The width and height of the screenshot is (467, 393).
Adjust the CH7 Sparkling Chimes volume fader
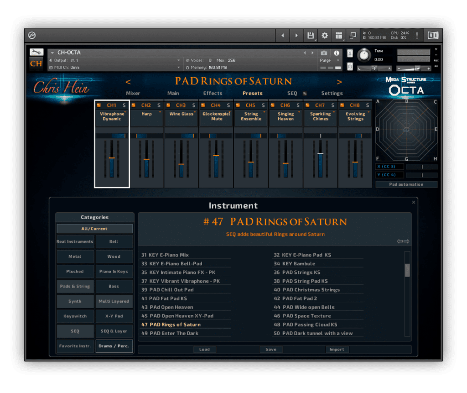321,154
